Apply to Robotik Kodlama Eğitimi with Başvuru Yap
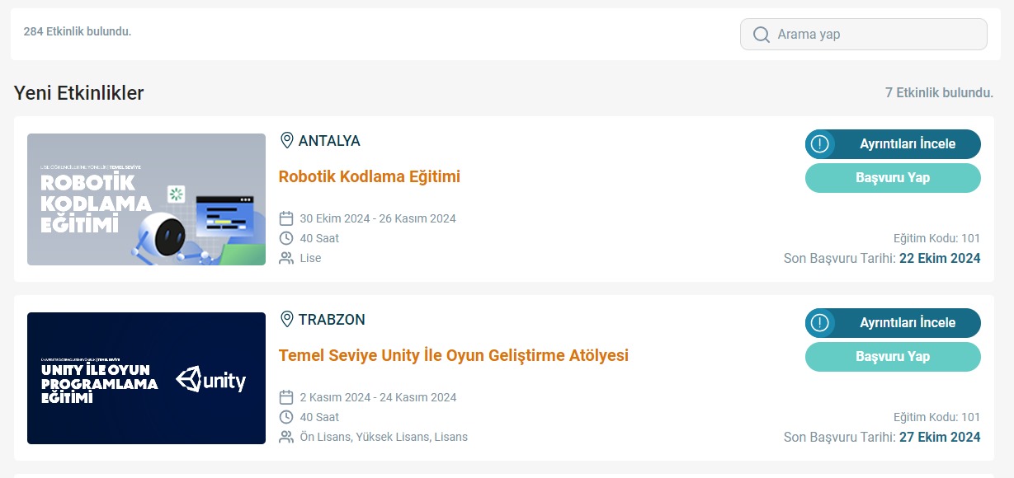The width and height of the screenshot is (1014, 478). tap(893, 178)
